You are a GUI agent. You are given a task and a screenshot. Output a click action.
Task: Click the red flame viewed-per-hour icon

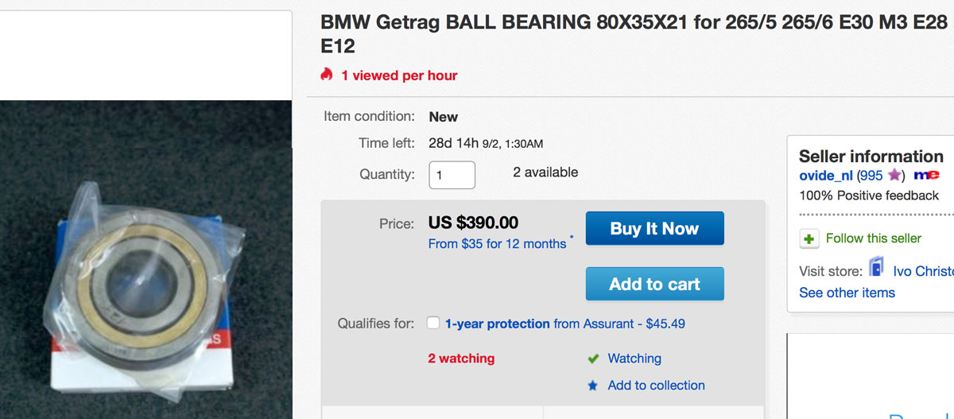[x=326, y=75]
